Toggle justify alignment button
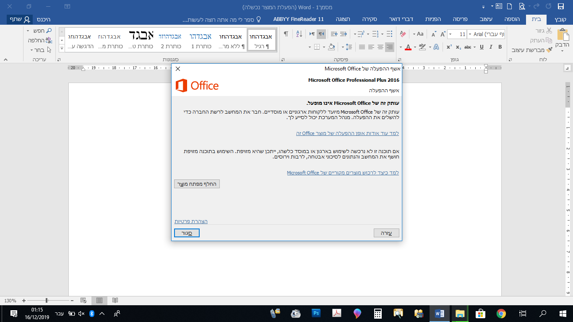Screen dimensions: 573x322 coord(362,47)
